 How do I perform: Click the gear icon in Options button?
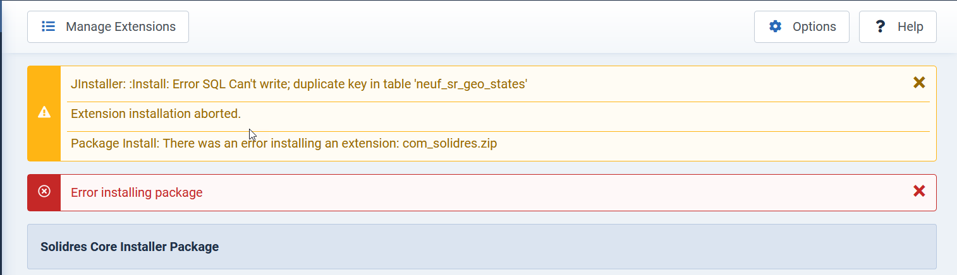[x=775, y=26]
